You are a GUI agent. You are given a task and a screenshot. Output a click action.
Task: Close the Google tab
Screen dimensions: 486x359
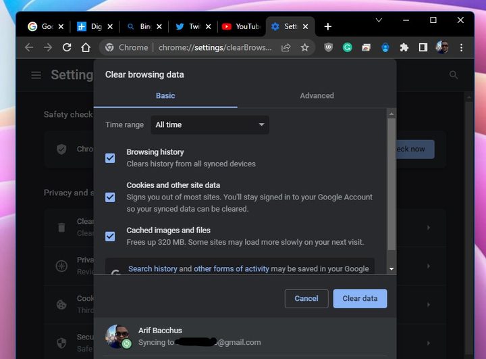[x=61, y=27]
